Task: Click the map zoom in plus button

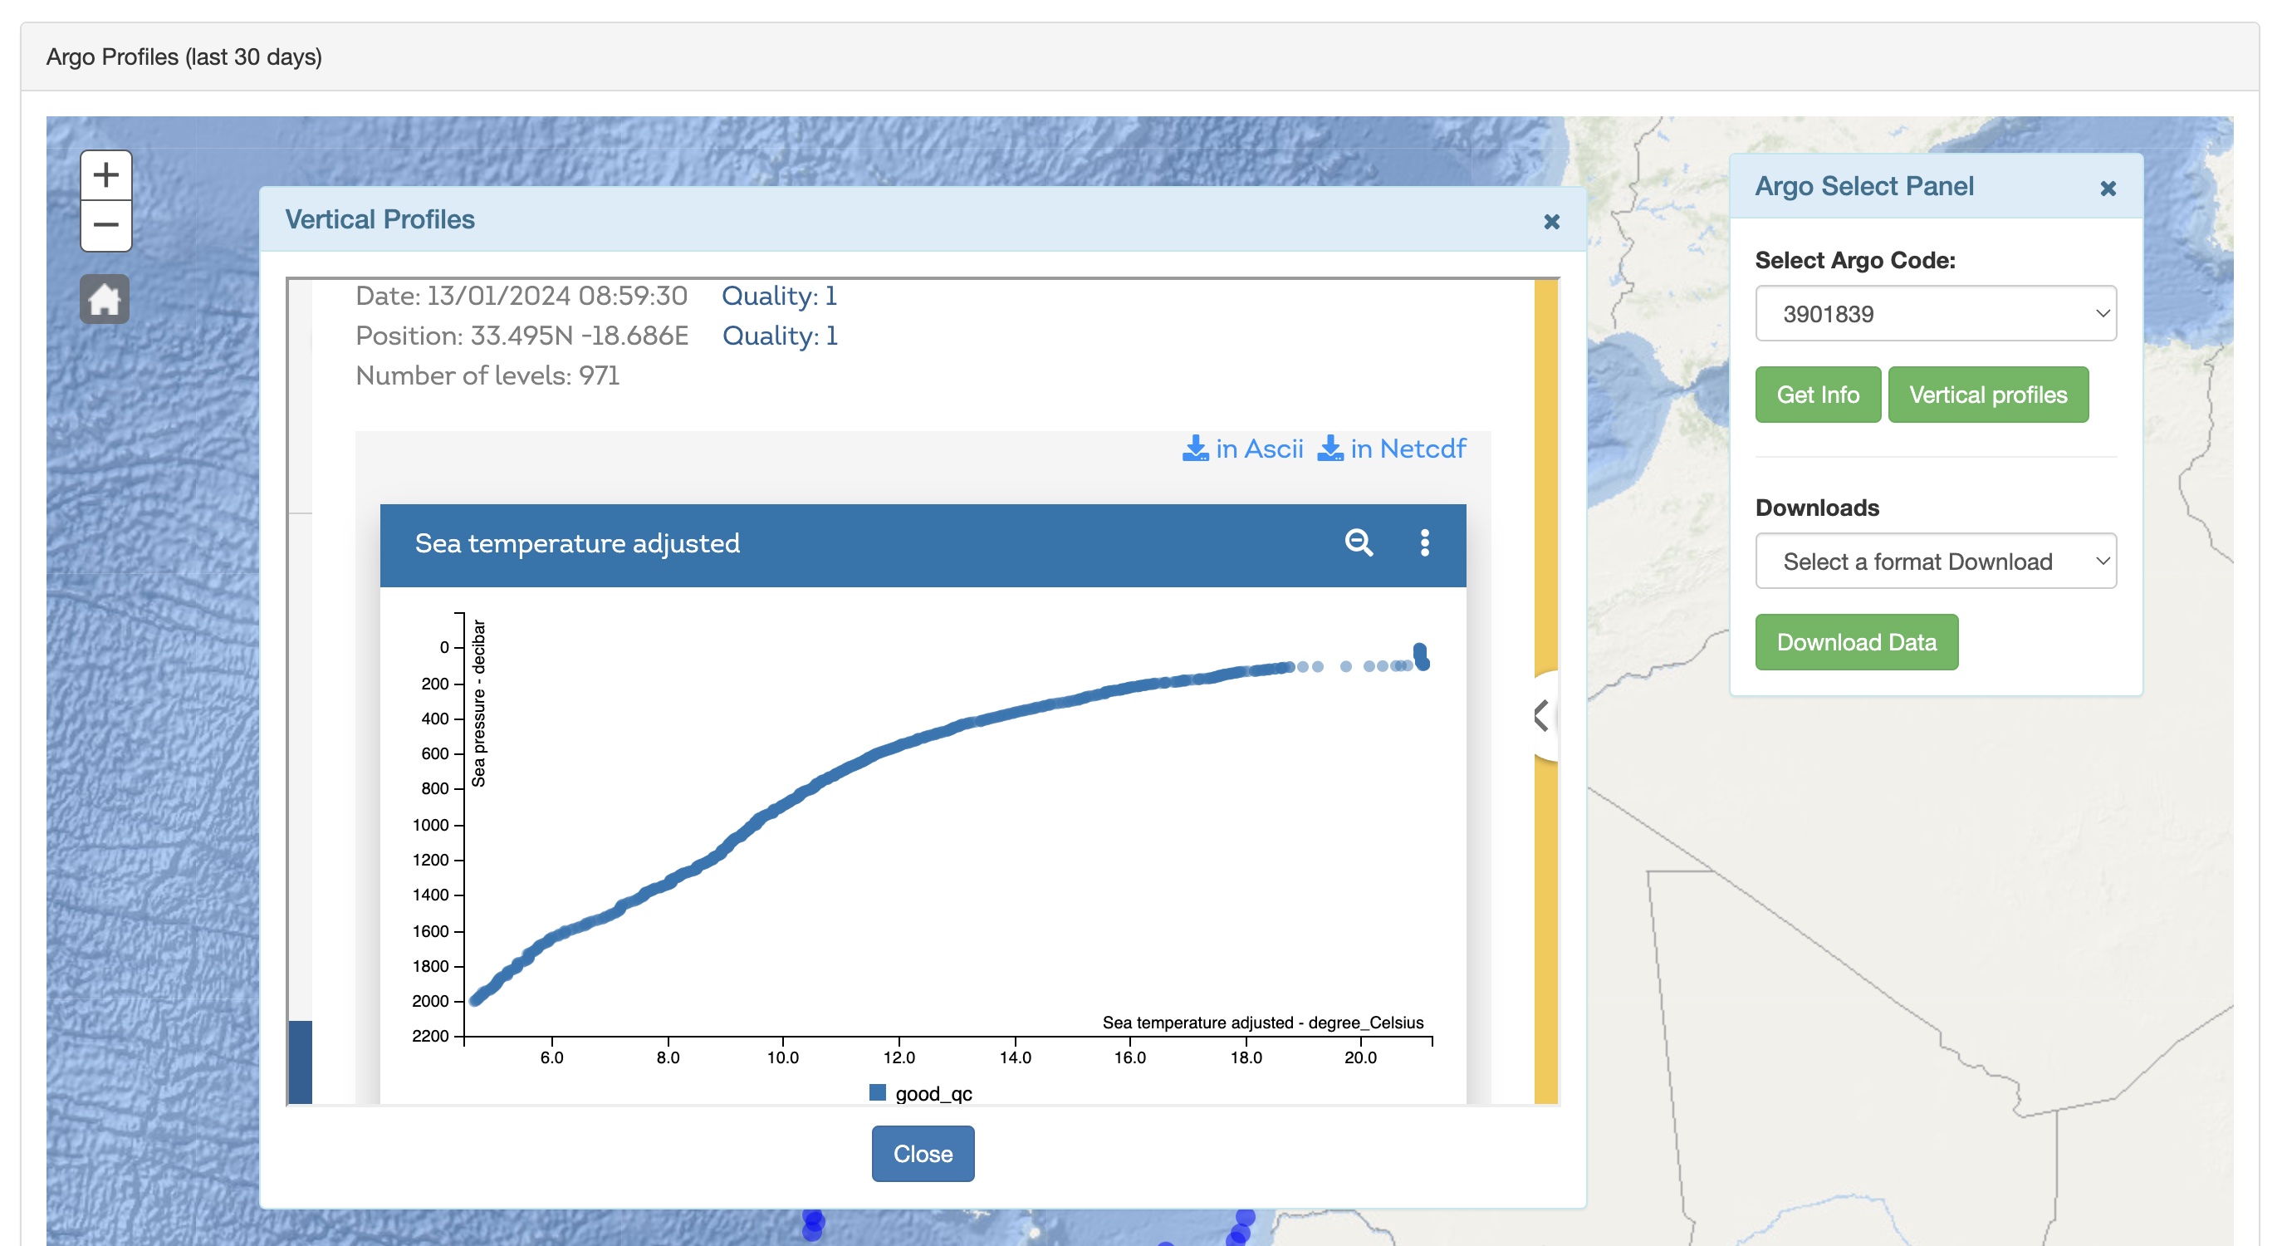Action: click(105, 174)
